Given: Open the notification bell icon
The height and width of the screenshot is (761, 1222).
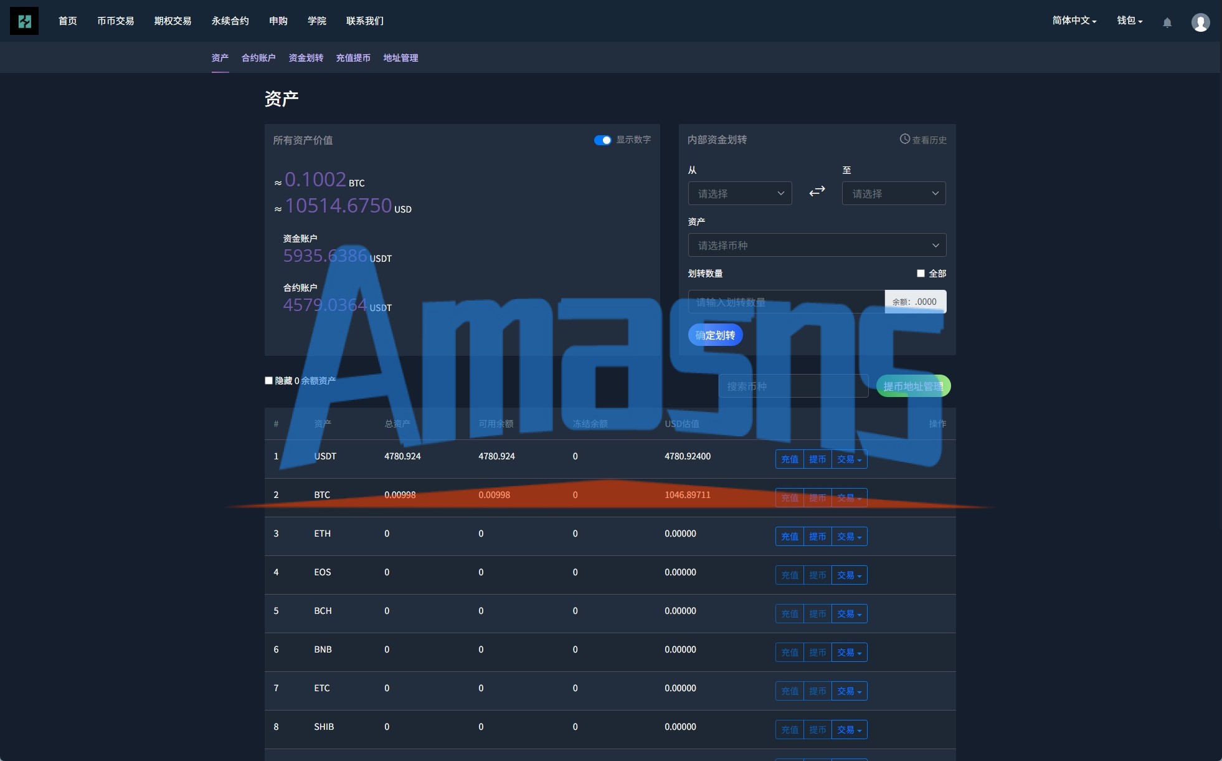Looking at the screenshot, I should 1167,22.
